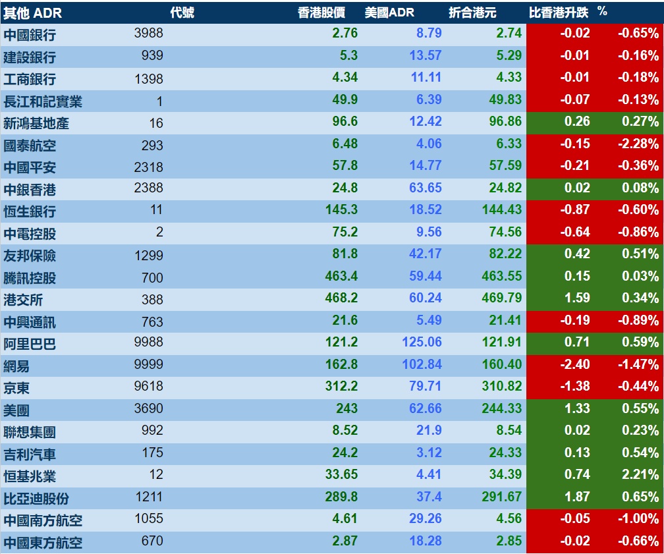Select the 代號 column header
Viewport: 664px width, 554px height.
tap(182, 13)
